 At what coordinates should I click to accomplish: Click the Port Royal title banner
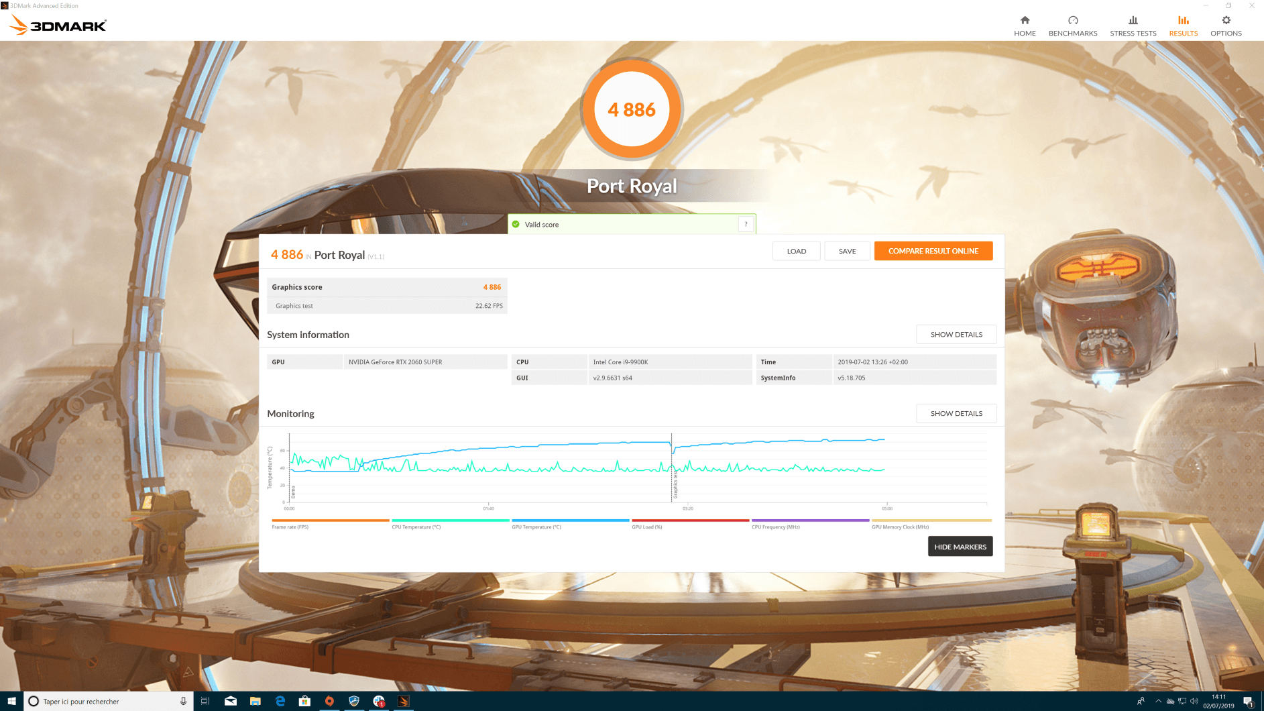[x=632, y=186]
